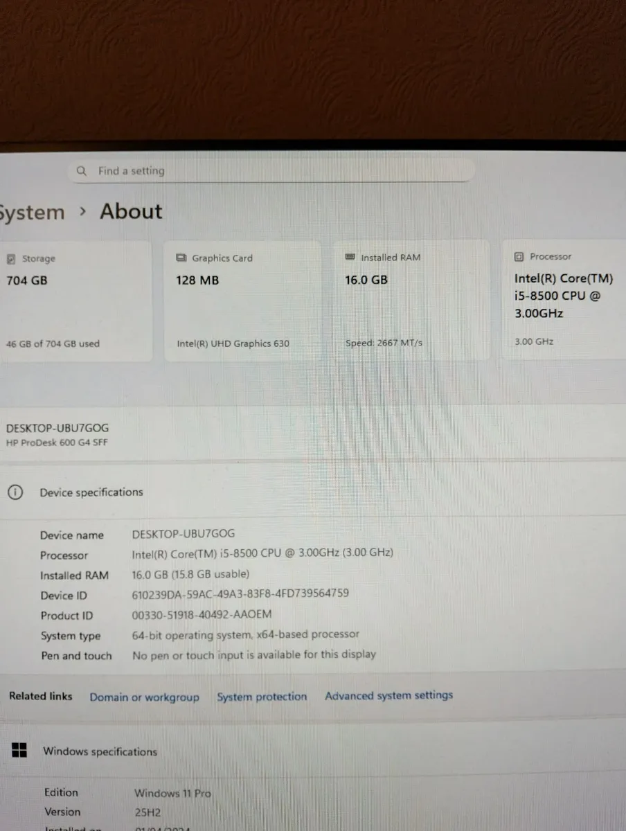Click the Device specifications info icon
The width and height of the screenshot is (626, 831).
pos(15,492)
